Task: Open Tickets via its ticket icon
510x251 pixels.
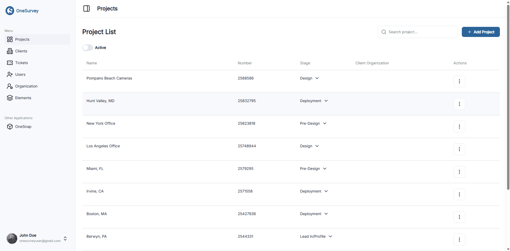Action: click(10, 62)
